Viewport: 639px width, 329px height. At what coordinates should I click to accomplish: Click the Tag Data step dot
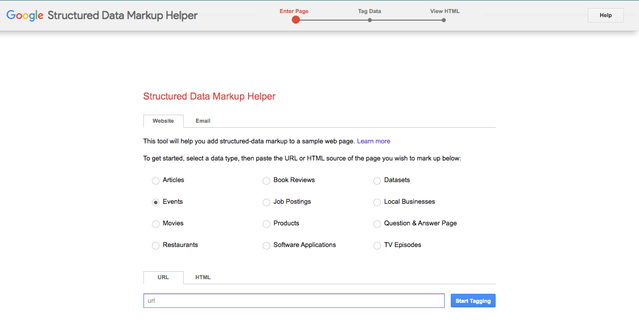(370, 20)
